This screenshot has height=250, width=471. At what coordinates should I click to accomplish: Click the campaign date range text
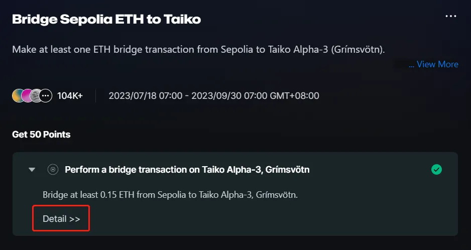(214, 96)
